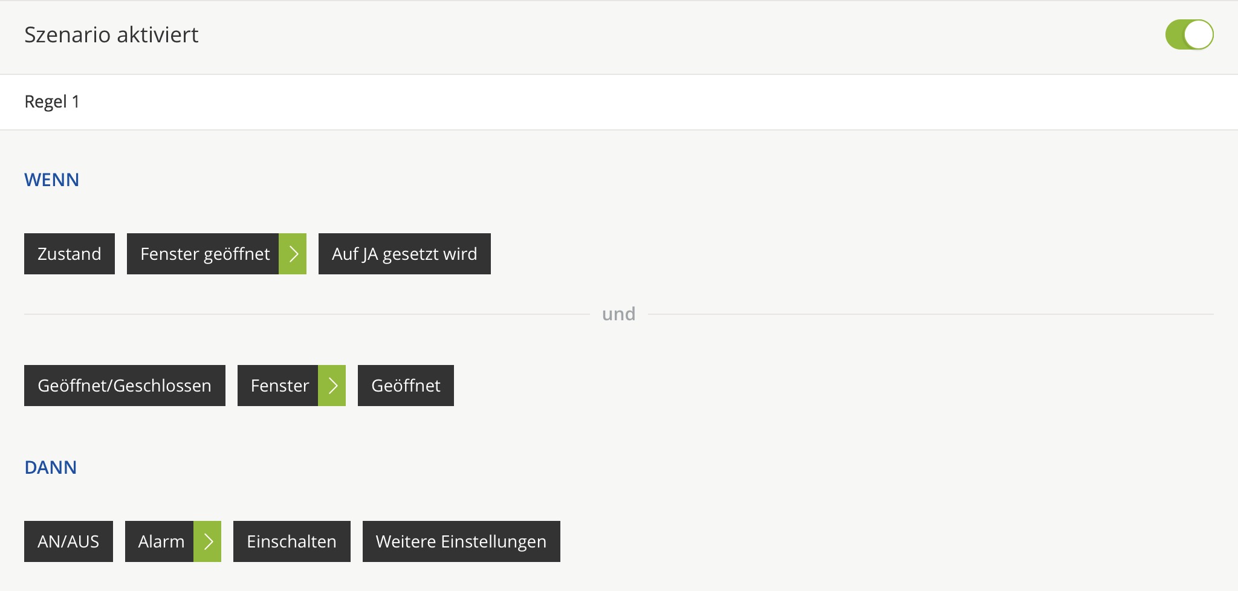Image resolution: width=1238 pixels, height=591 pixels.
Task: Open the green arrow next to Alarm
Action: [207, 541]
